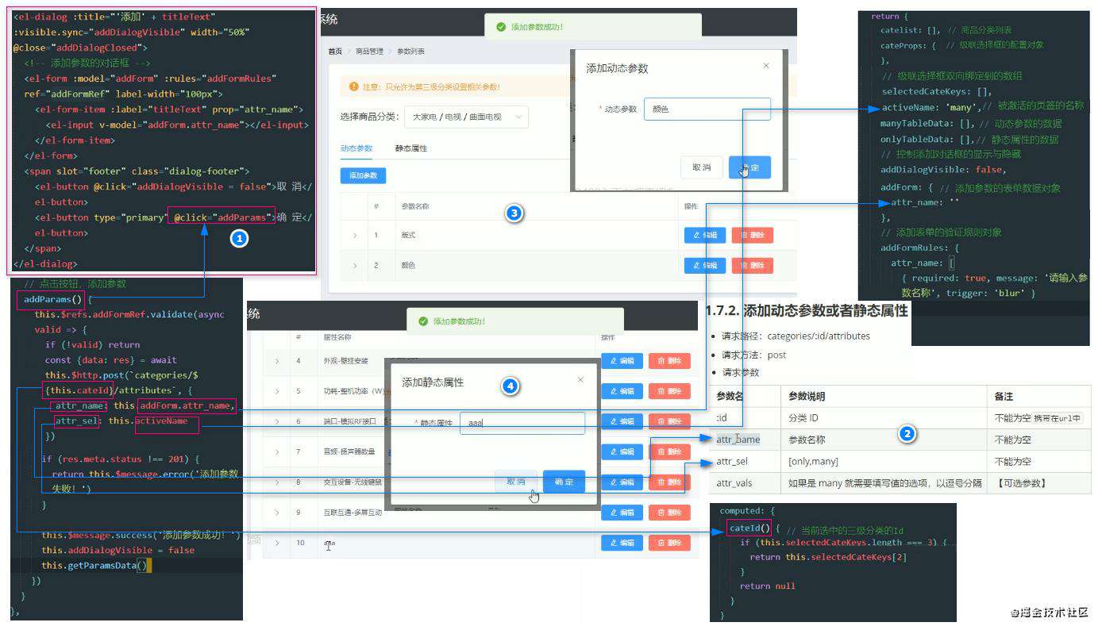Delete attribute row 4 外观-壁挂安装

click(669, 361)
